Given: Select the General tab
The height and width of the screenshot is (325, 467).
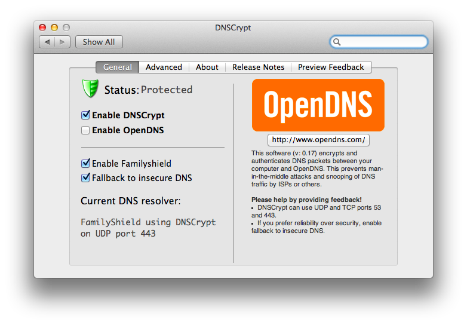Looking at the screenshot, I should pyautogui.click(x=117, y=67).
